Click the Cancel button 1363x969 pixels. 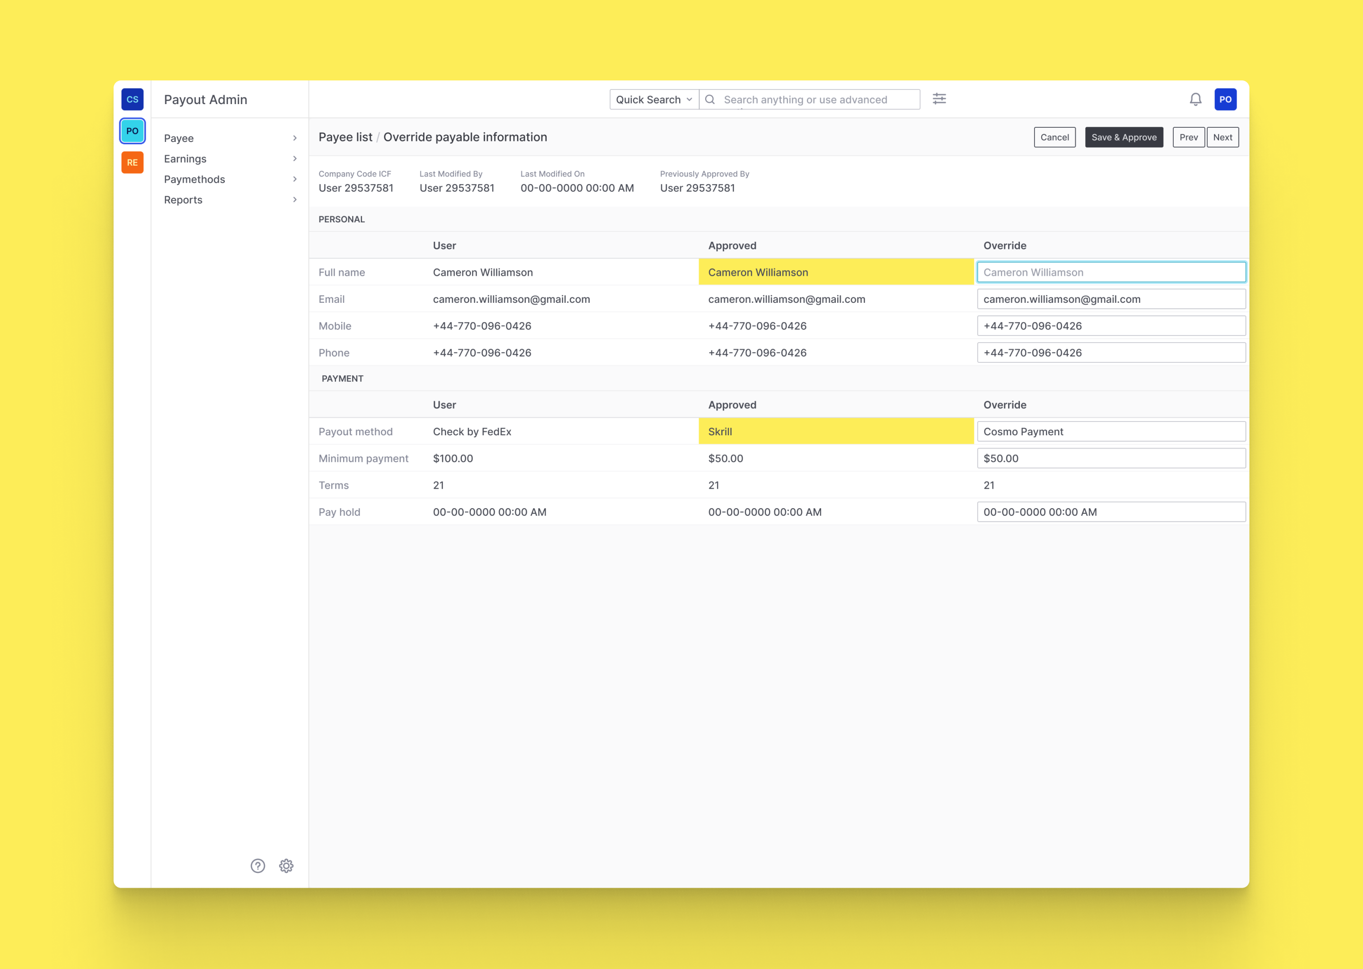pos(1054,137)
